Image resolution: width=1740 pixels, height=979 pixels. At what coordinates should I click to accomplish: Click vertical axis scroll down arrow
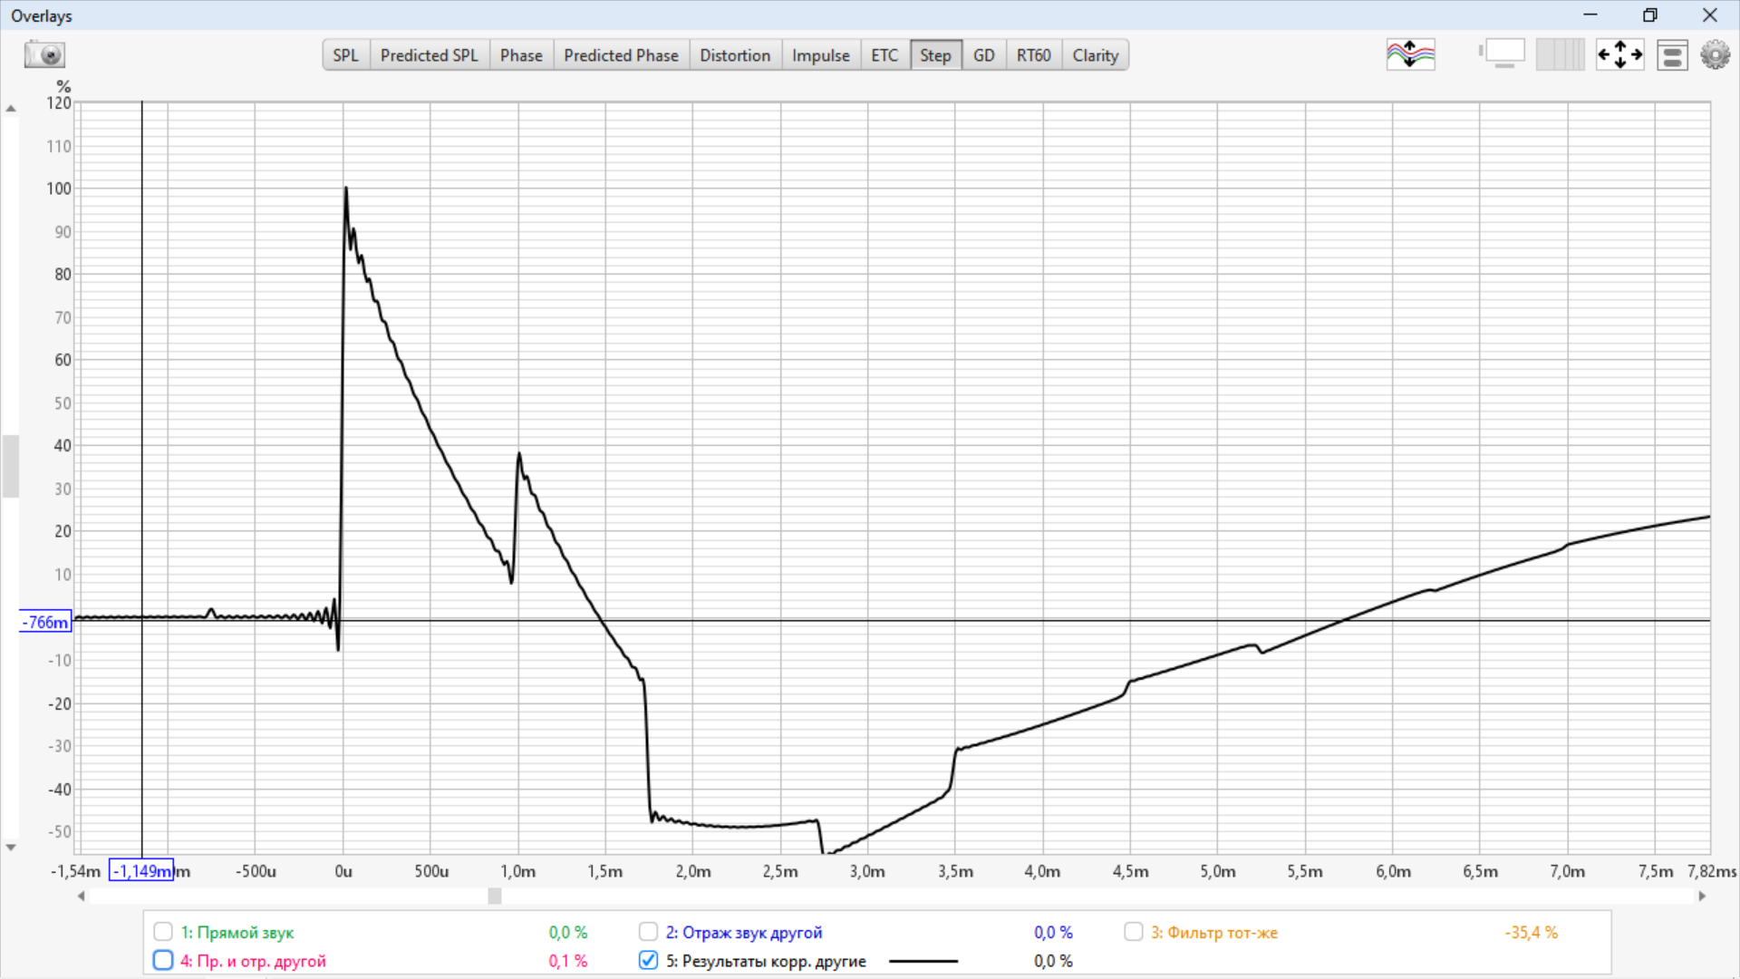tap(11, 848)
